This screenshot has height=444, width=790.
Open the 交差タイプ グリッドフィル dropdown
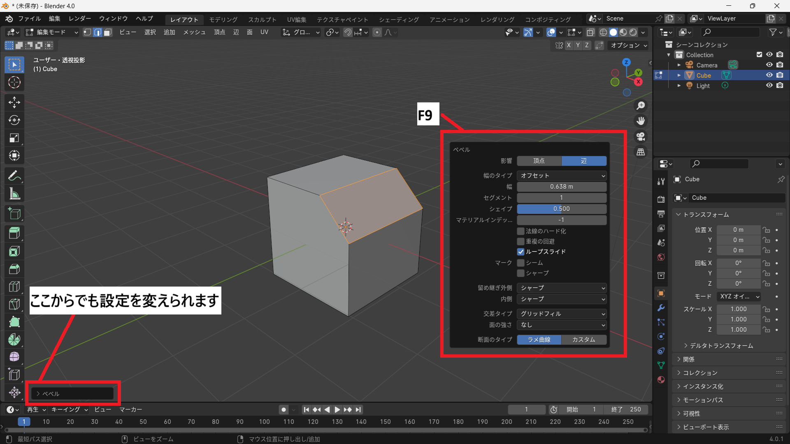561,314
